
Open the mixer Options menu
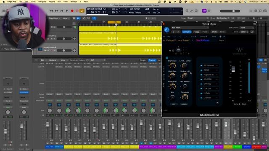pos(53,60)
